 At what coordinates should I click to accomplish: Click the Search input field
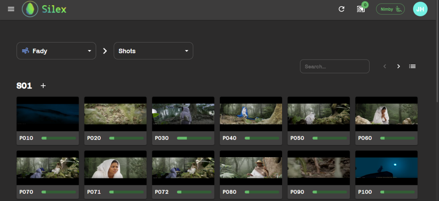point(334,67)
